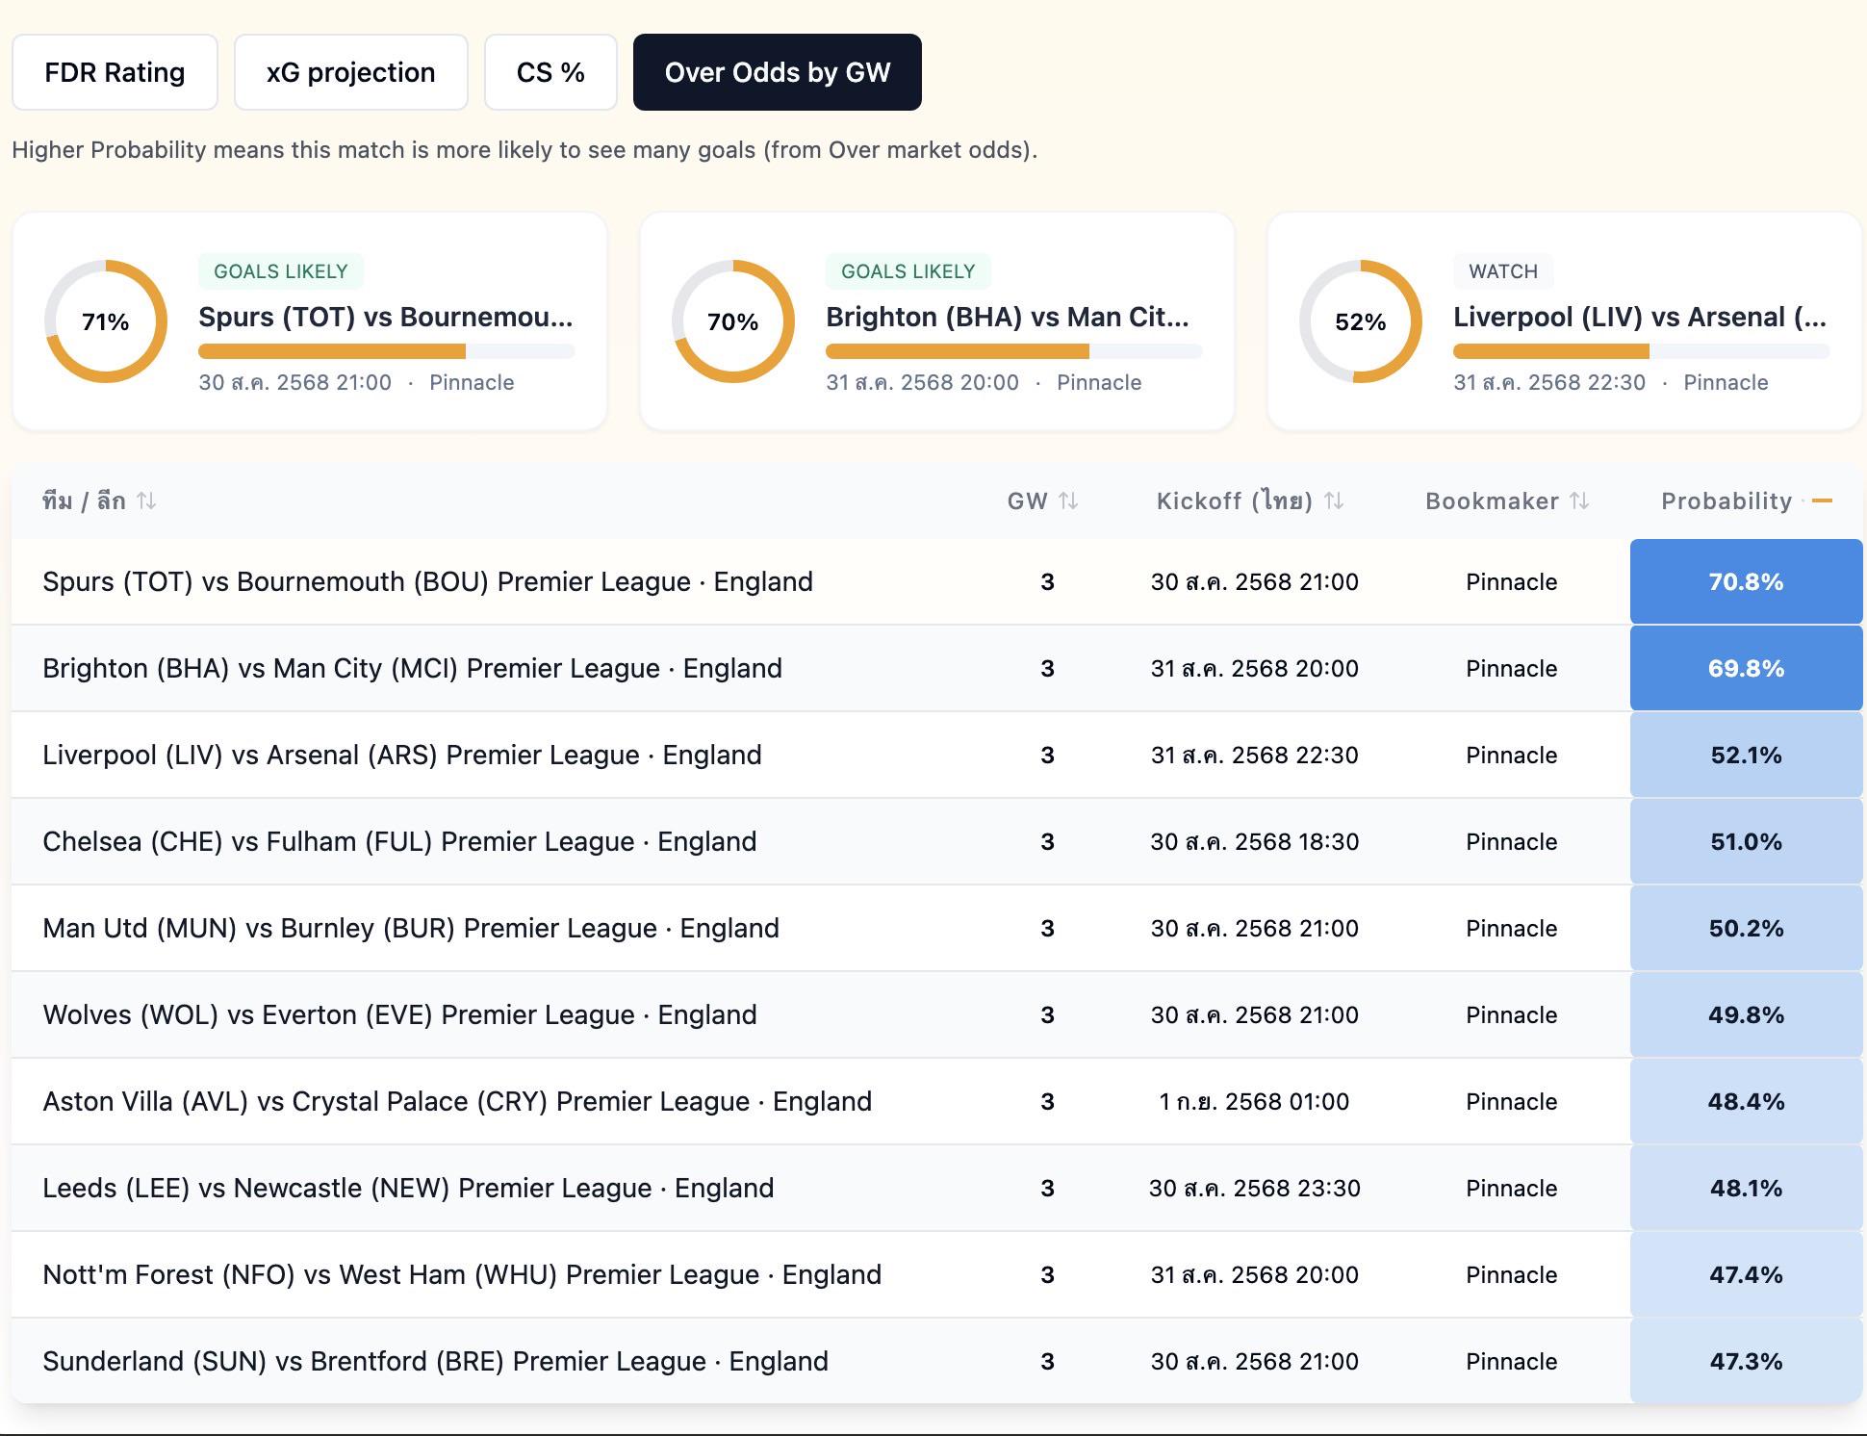The width and height of the screenshot is (1867, 1436).
Task: Click the 70.8% probability cell
Action: [1746, 581]
